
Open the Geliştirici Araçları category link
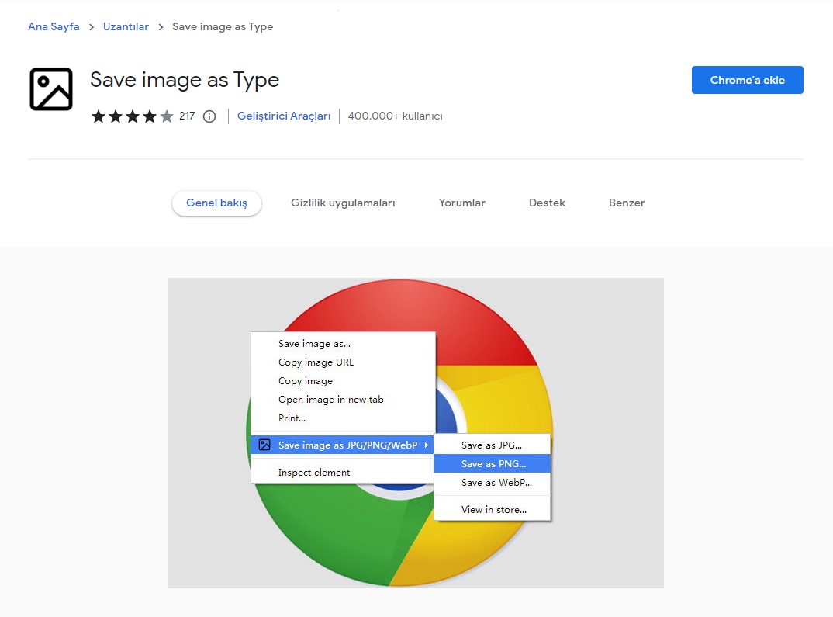click(x=284, y=116)
